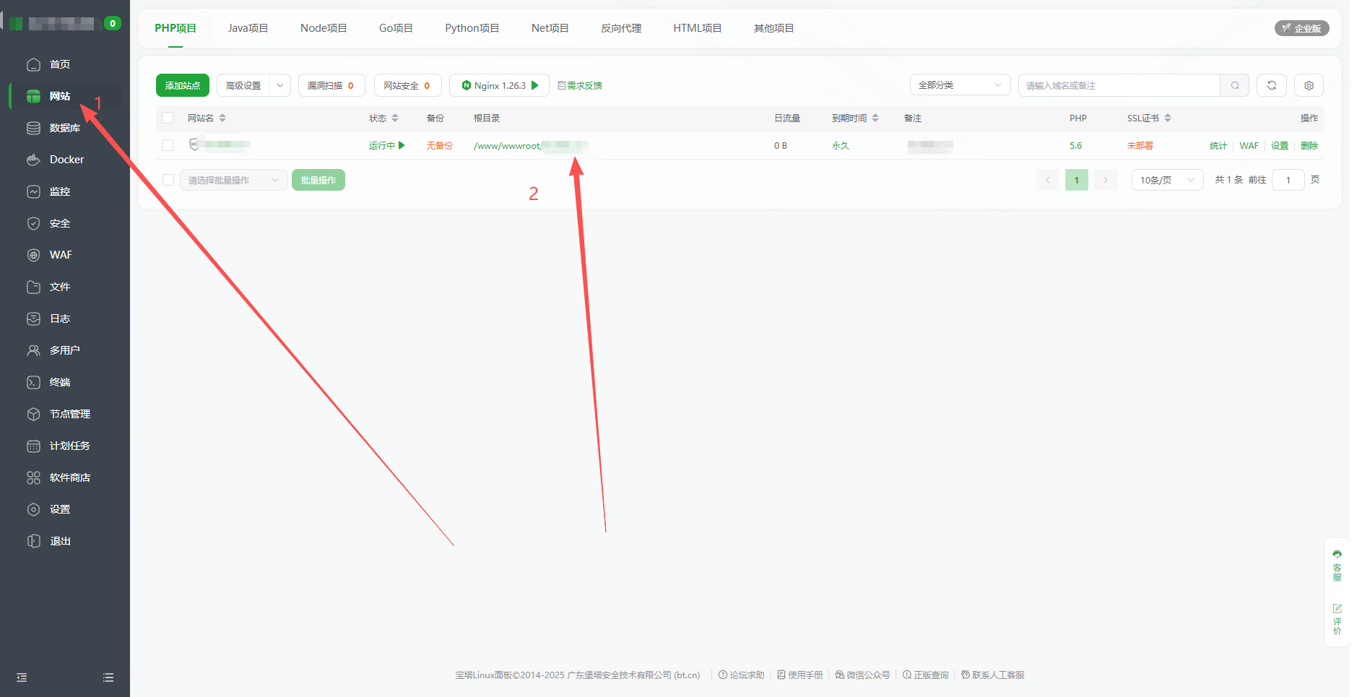The width and height of the screenshot is (1357, 697).
Task: Expand the 全部分类 category dropdown
Action: pos(960,85)
